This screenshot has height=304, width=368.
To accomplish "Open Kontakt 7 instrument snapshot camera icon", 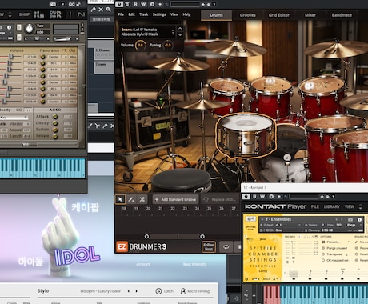I will point(350,219).
